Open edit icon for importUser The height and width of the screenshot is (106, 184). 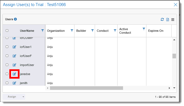click(x=14, y=65)
